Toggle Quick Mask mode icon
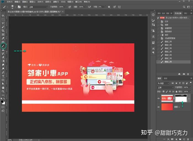Screen dimensions: 193x141 3,107
